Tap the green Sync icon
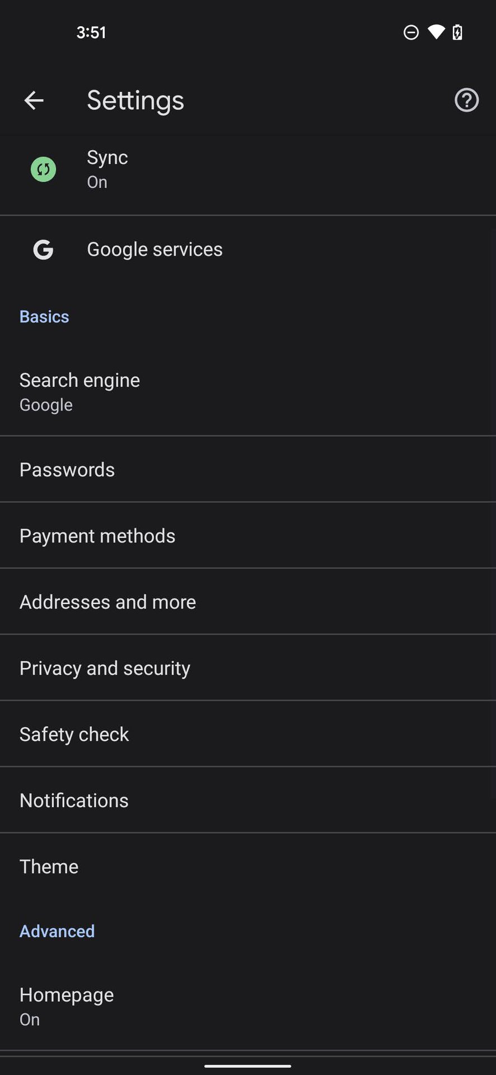Image resolution: width=496 pixels, height=1075 pixels. (43, 169)
